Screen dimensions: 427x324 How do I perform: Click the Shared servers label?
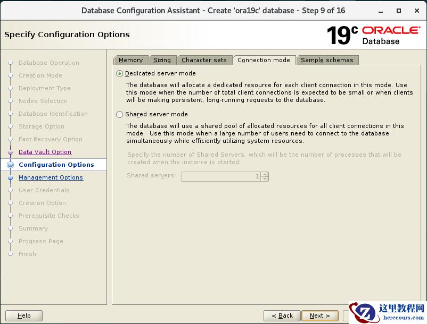(151, 175)
